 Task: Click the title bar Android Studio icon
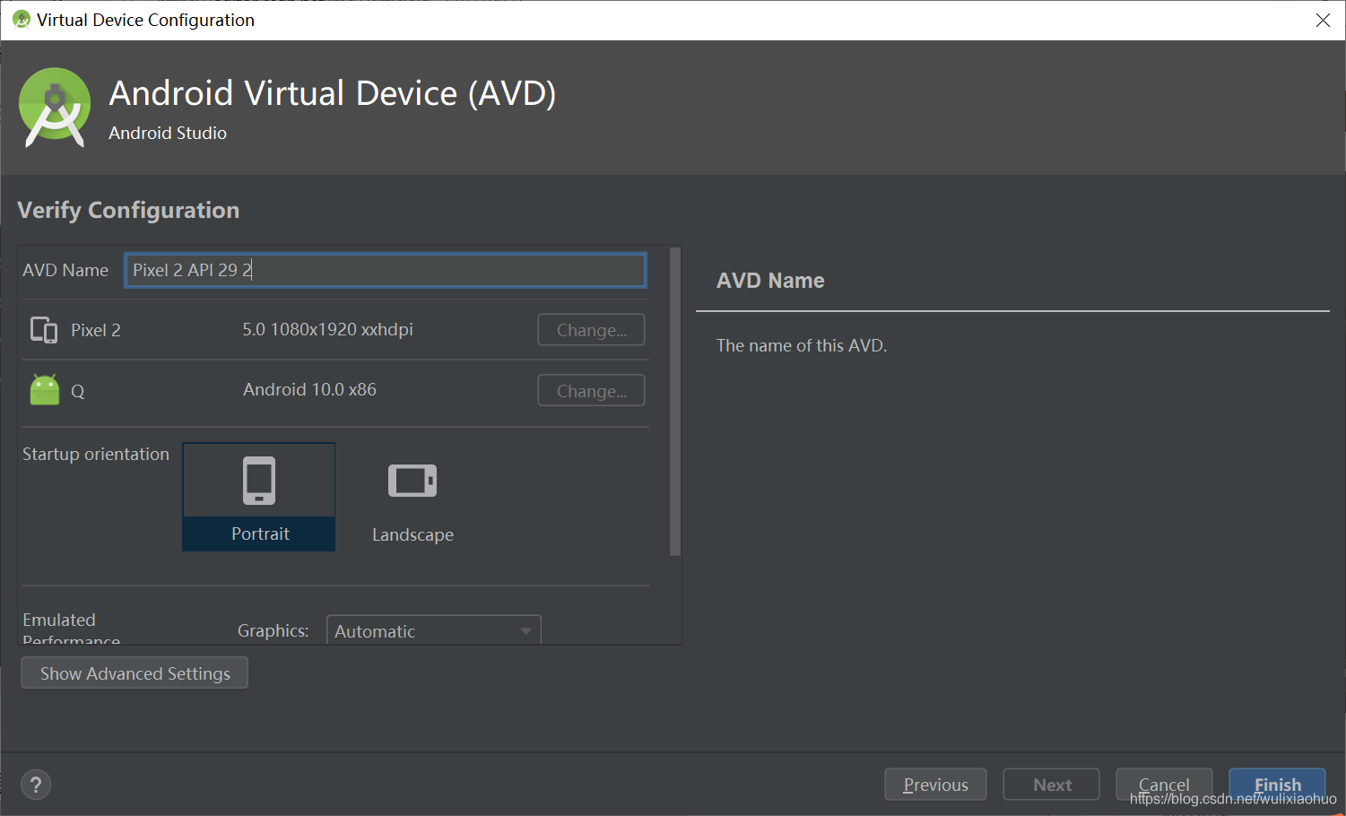(22, 20)
